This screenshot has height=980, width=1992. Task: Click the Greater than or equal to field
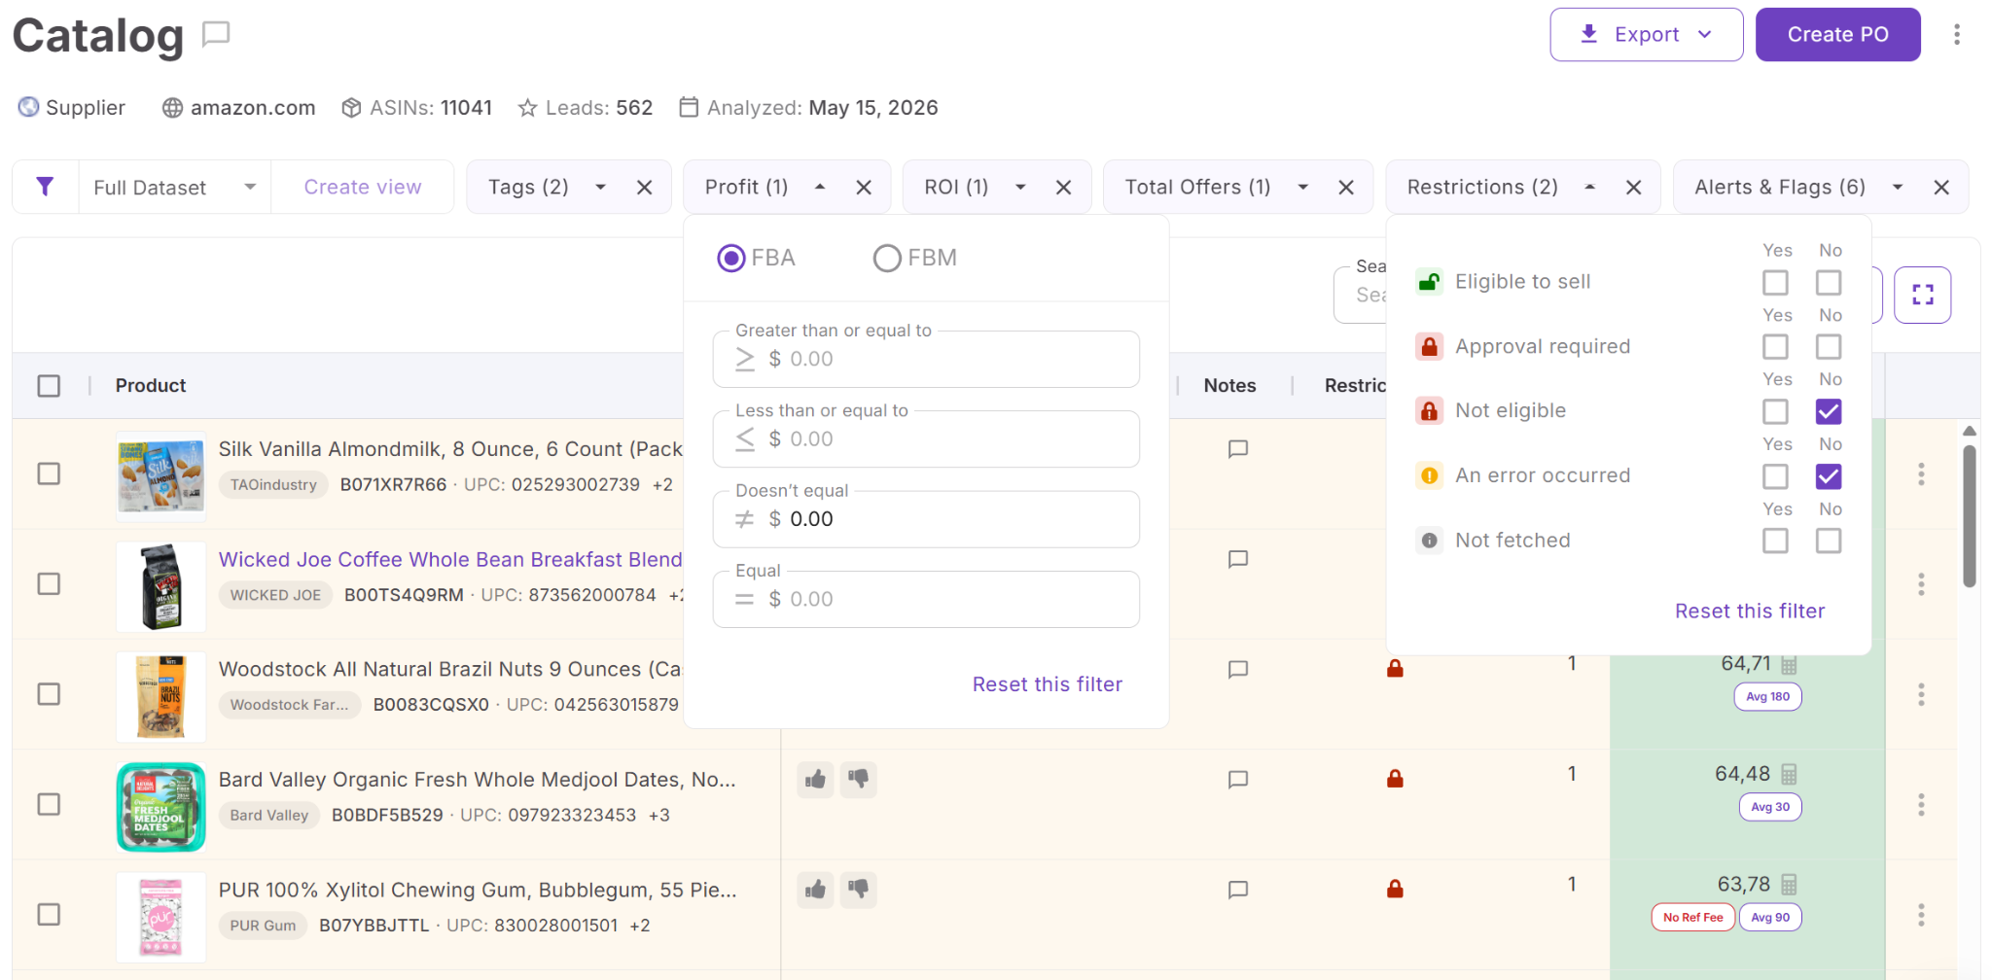click(926, 359)
